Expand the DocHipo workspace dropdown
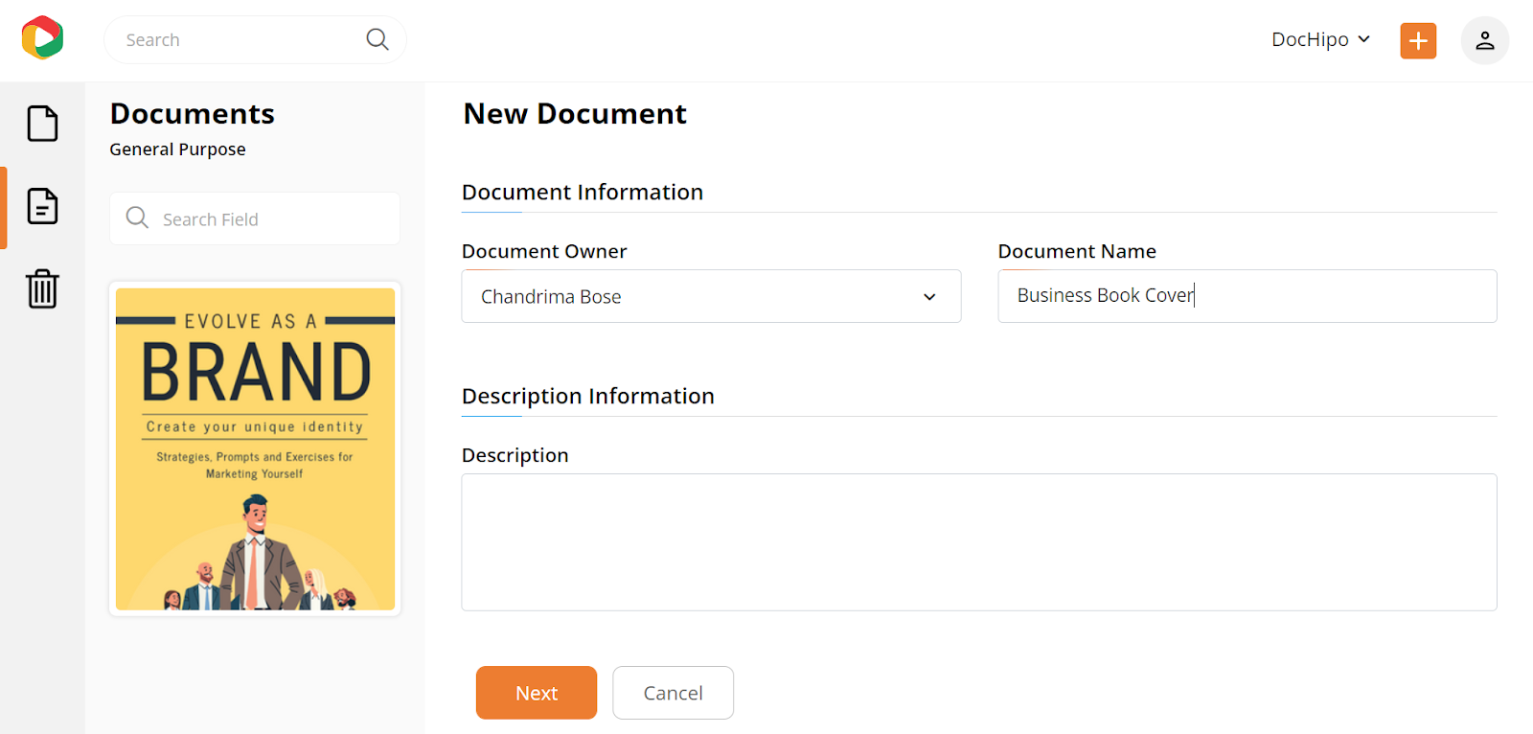Image resolution: width=1533 pixels, height=734 pixels. [1320, 39]
